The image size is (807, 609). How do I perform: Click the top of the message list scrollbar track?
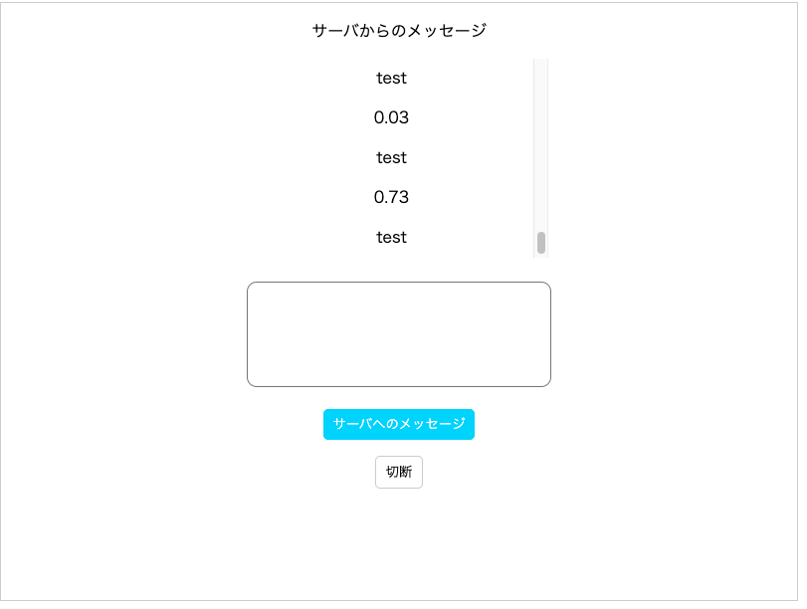[x=539, y=70]
